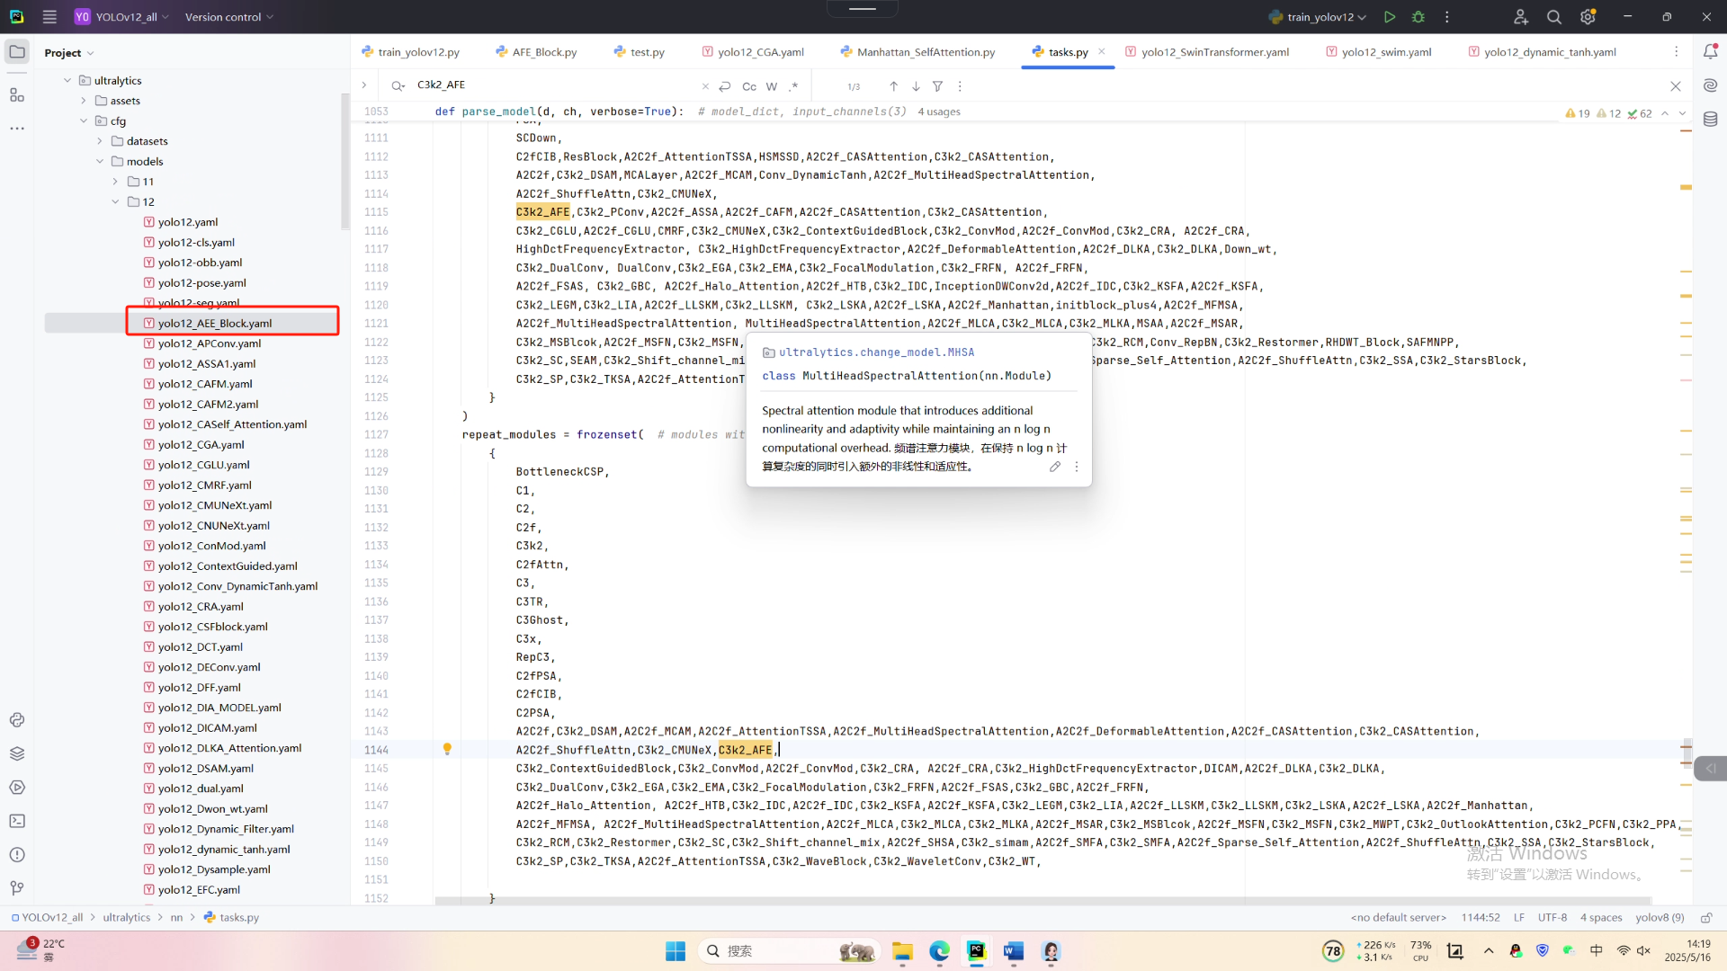Run the train_yolov12 configuration
Image resolution: width=1727 pixels, height=971 pixels.
[1390, 17]
